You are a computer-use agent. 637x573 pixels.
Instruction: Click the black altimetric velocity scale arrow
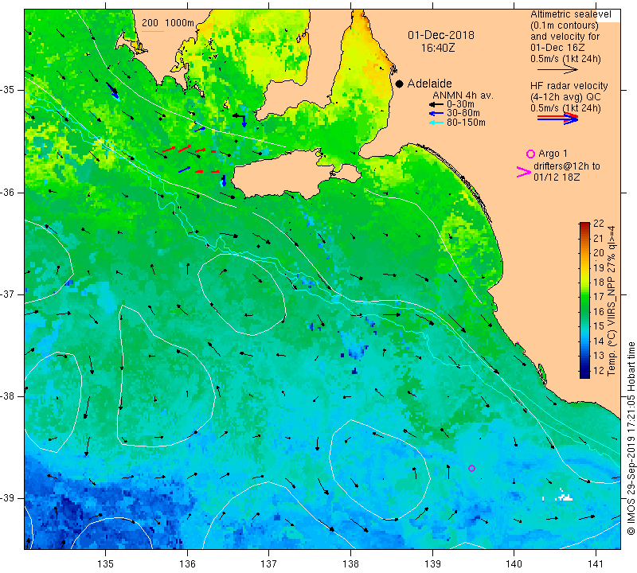(557, 70)
